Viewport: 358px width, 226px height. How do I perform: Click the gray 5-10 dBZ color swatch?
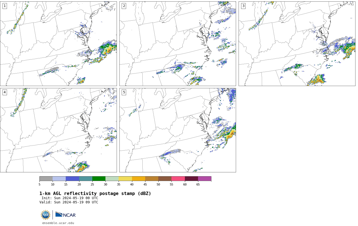coord(46,179)
